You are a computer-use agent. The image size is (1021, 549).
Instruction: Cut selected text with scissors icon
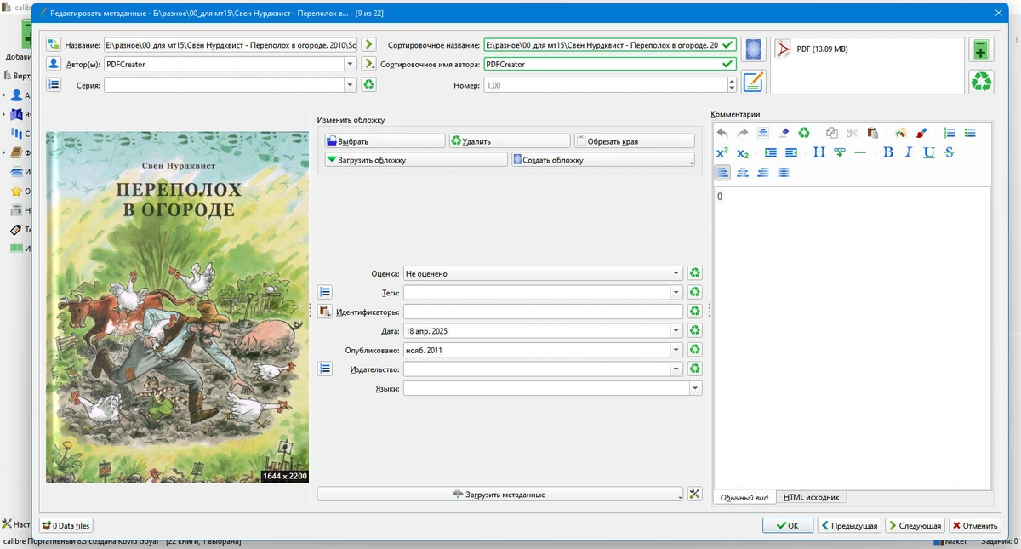[x=853, y=133]
